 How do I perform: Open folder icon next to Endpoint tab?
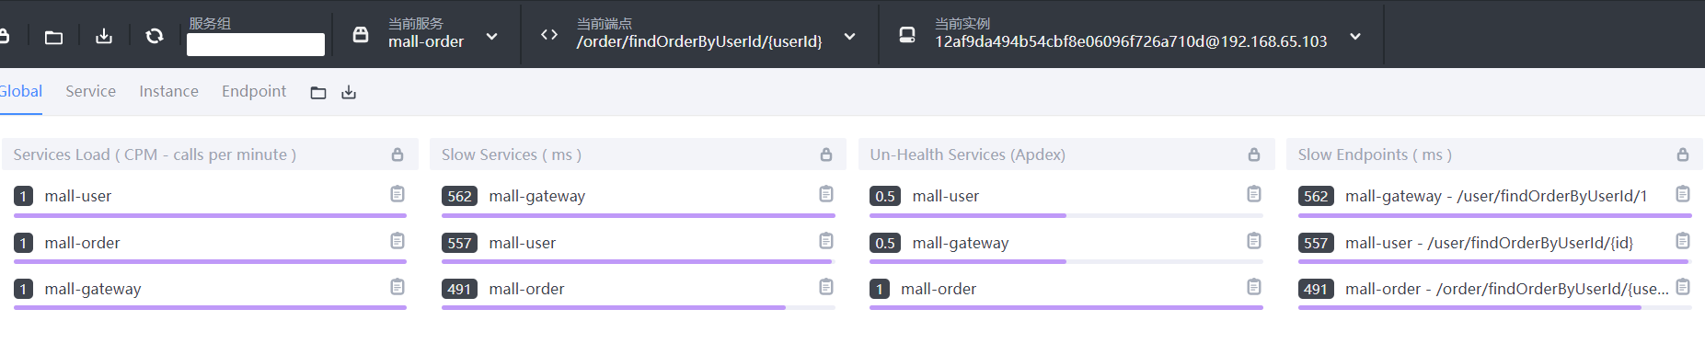point(318,92)
